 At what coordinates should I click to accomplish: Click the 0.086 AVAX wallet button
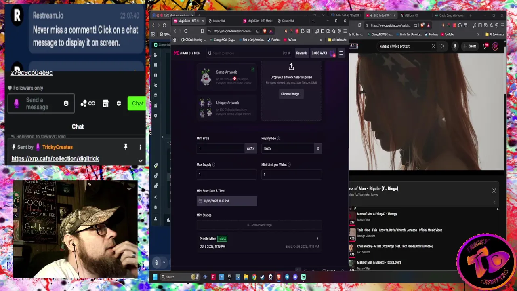323,53
